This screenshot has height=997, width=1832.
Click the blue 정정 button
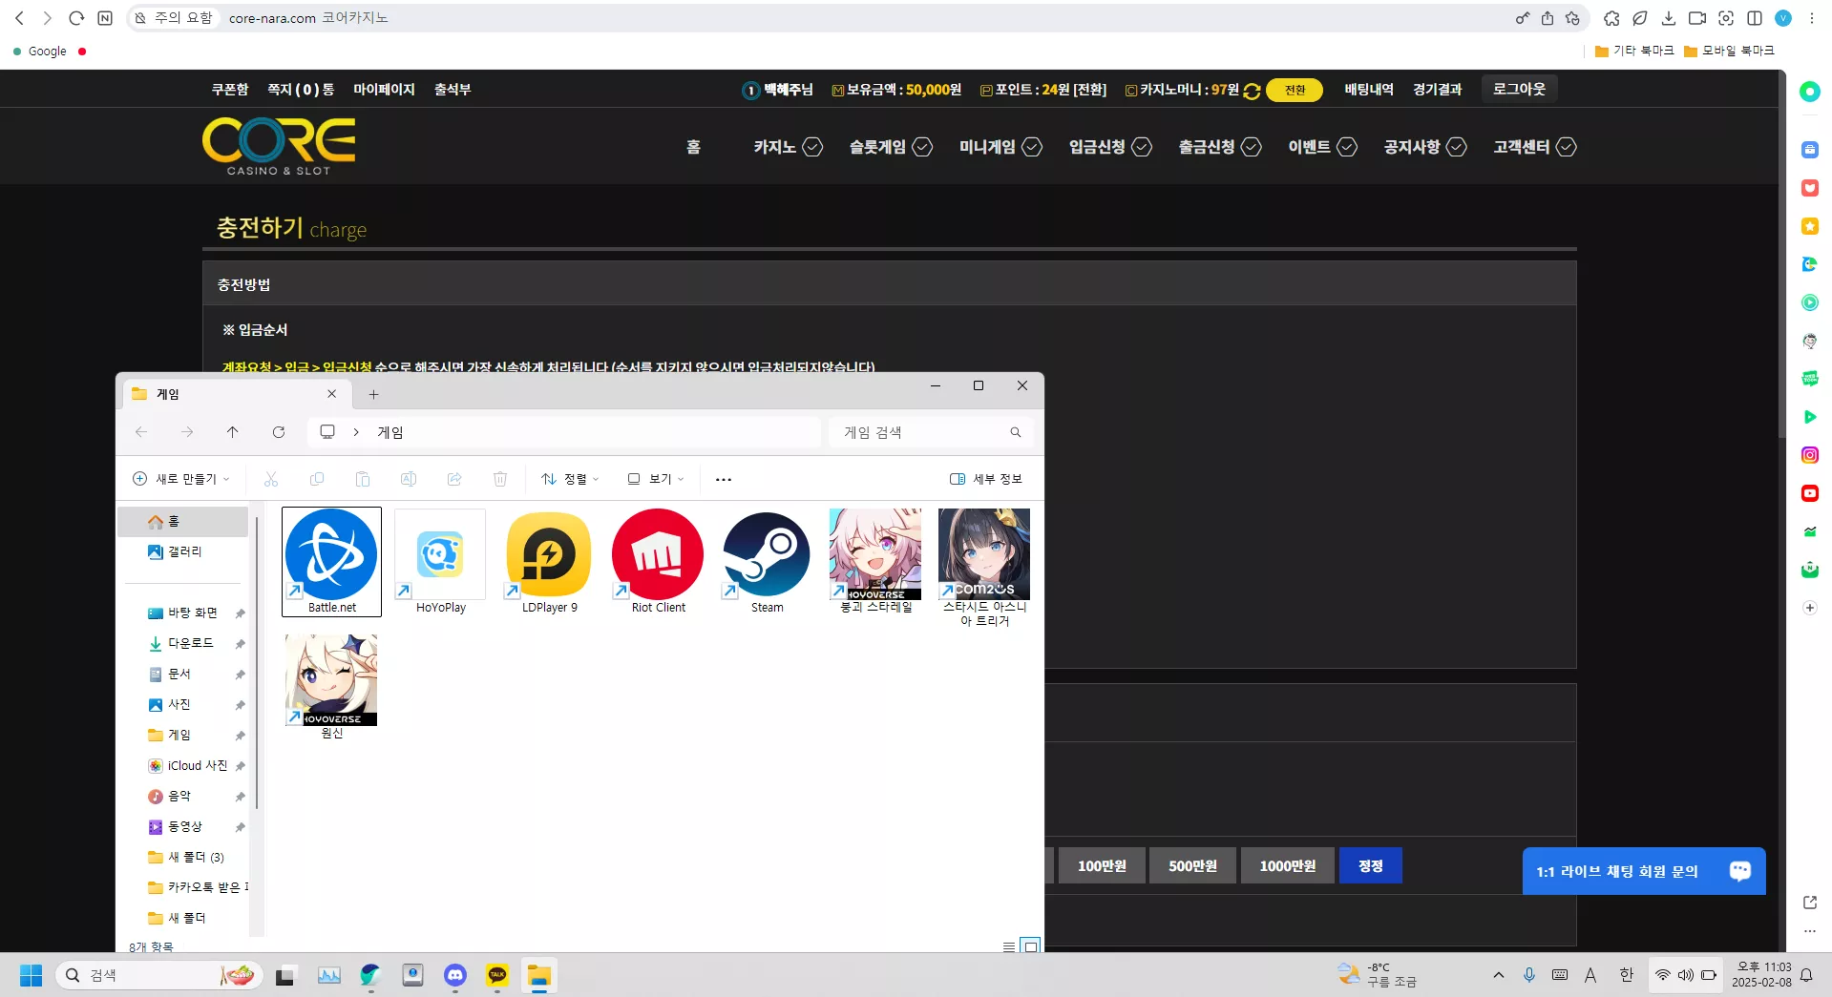click(1370, 865)
